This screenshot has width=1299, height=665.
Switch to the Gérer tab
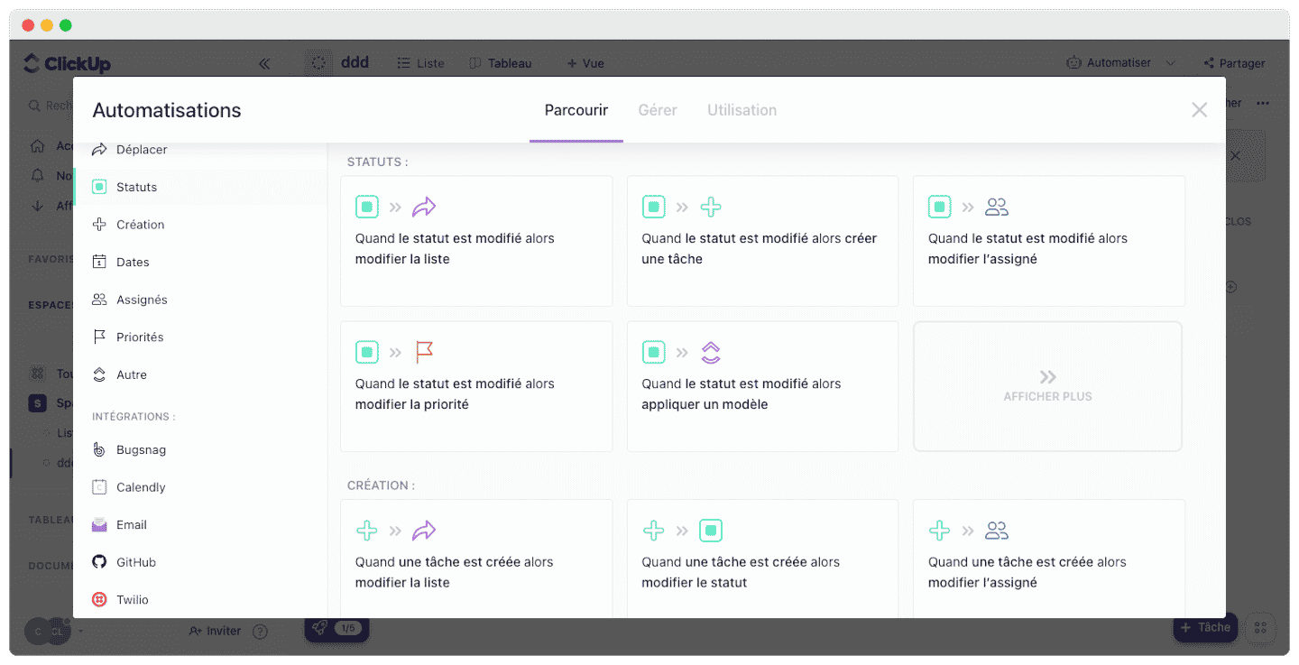[x=658, y=110]
